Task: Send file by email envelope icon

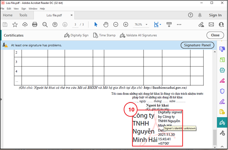Action: [x=211, y=25]
